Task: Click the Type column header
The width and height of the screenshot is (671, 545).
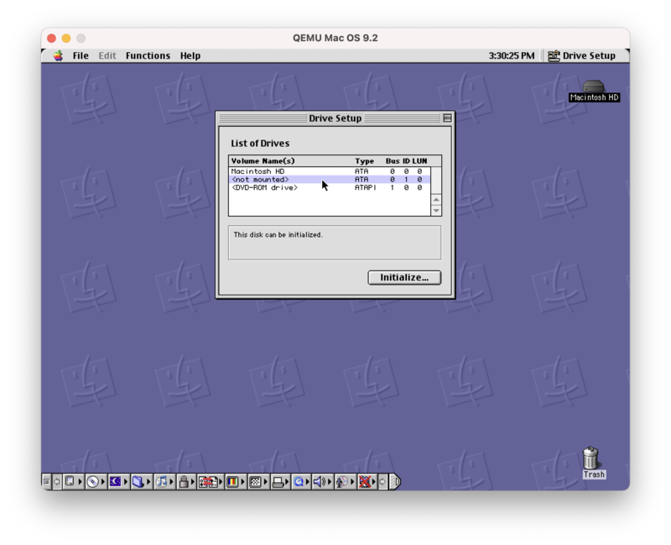Action: (364, 161)
